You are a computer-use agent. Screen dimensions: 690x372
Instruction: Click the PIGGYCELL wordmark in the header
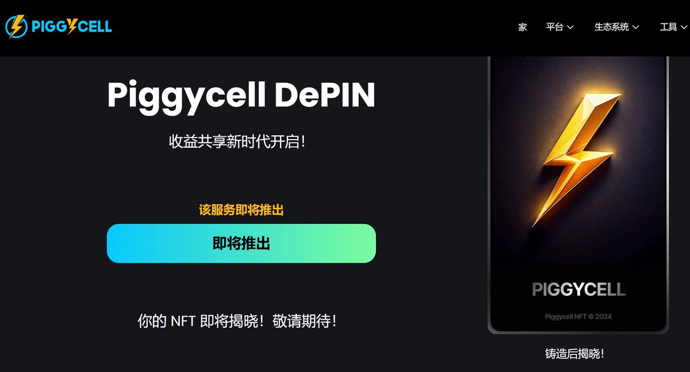point(72,26)
